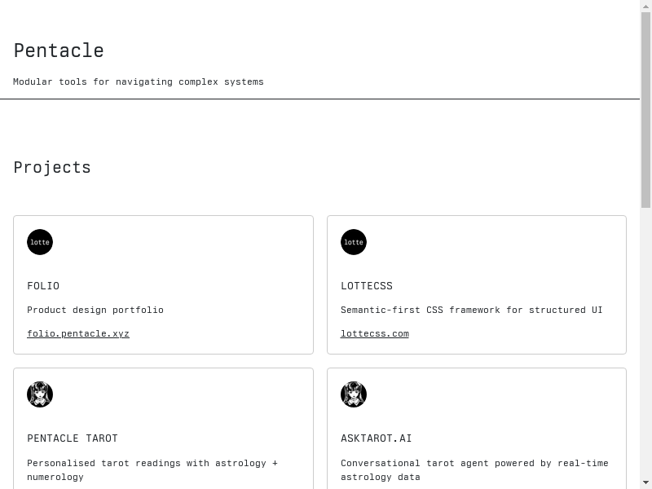The image size is (652, 489).
Task: Click the Projects section heading
Action: (52, 167)
